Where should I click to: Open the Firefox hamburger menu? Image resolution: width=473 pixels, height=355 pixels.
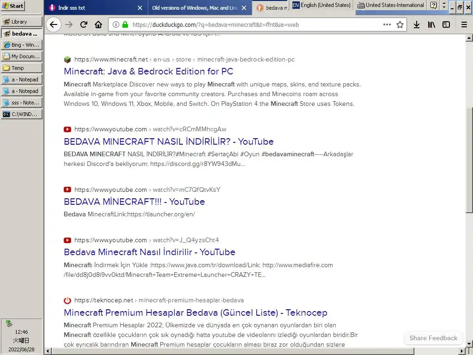tap(464, 24)
